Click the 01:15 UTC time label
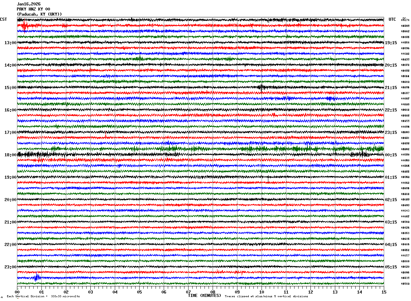This screenshot has width=411, height=301. pos(391,177)
